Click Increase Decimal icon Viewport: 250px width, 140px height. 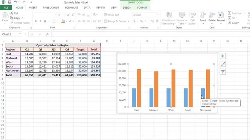(x=152, y=21)
